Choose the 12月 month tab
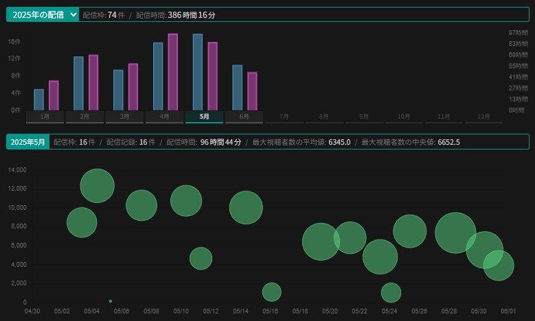 (483, 117)
